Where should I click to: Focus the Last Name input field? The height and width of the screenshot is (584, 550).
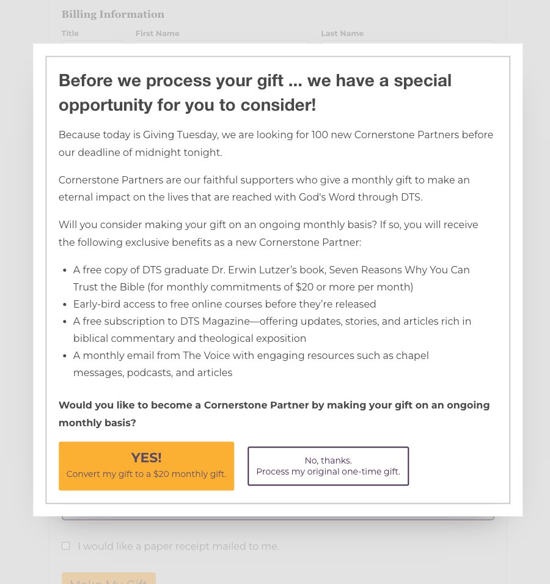407,42
